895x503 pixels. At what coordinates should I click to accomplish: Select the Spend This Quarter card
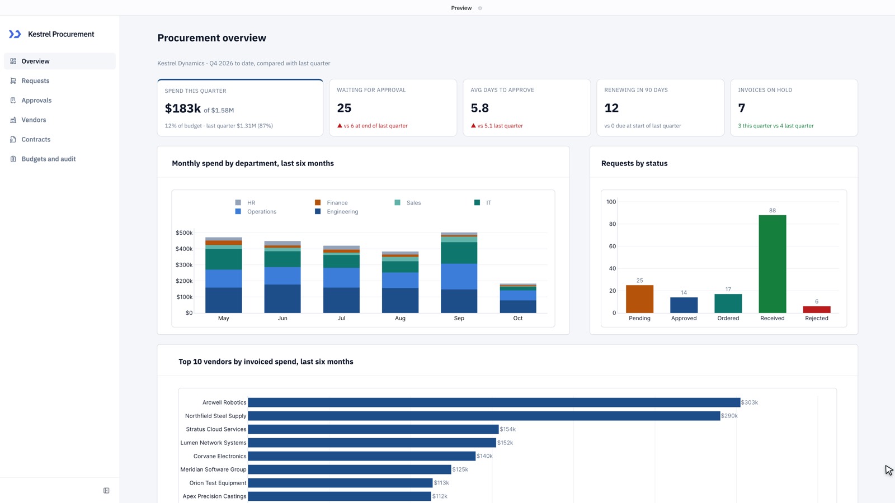pos(240,108)
